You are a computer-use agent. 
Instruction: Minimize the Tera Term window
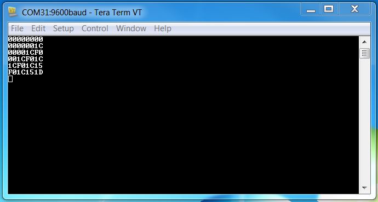tap(311, 9)
